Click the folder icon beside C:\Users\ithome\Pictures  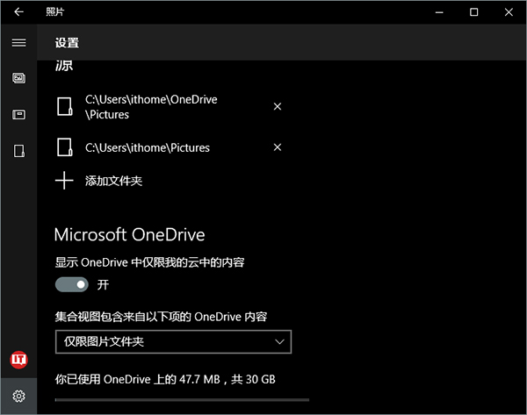coord(64,147)
